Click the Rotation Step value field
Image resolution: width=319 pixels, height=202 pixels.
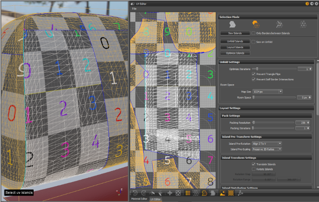point(264,174)
